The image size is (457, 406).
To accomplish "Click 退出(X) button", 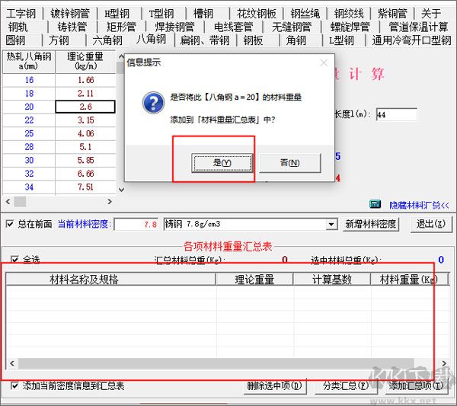I will coord(431,224).
